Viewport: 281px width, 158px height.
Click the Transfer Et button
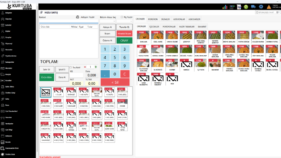(124, 27)
